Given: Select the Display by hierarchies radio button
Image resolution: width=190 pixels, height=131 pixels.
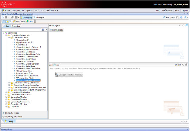Looking at the screenshot, I should point(3,116).
